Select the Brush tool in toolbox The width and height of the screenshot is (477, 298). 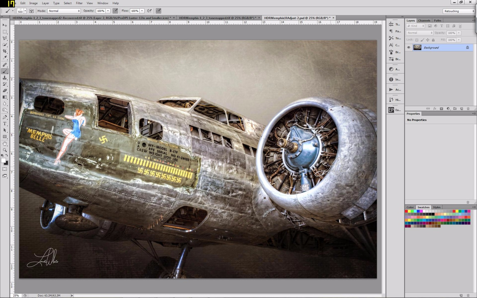coord(5,71)
